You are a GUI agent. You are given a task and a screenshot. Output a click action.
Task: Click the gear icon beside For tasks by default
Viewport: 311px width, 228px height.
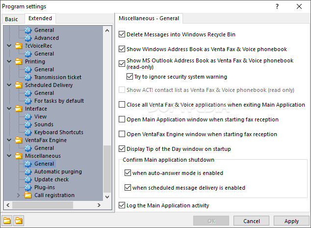(x=28, y=101)
